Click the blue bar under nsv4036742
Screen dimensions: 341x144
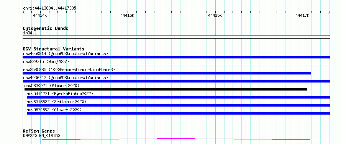click(x=176, y=81)
